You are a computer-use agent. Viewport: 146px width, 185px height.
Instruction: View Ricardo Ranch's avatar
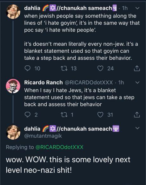pyautogui.click(x=13, y=86)
